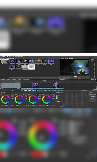
Task: Click the Bypass Color Grading button
Action: [93, 94]
